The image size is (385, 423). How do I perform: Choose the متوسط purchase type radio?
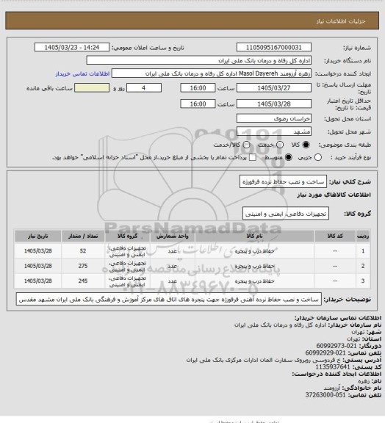(x=289, y=157)
